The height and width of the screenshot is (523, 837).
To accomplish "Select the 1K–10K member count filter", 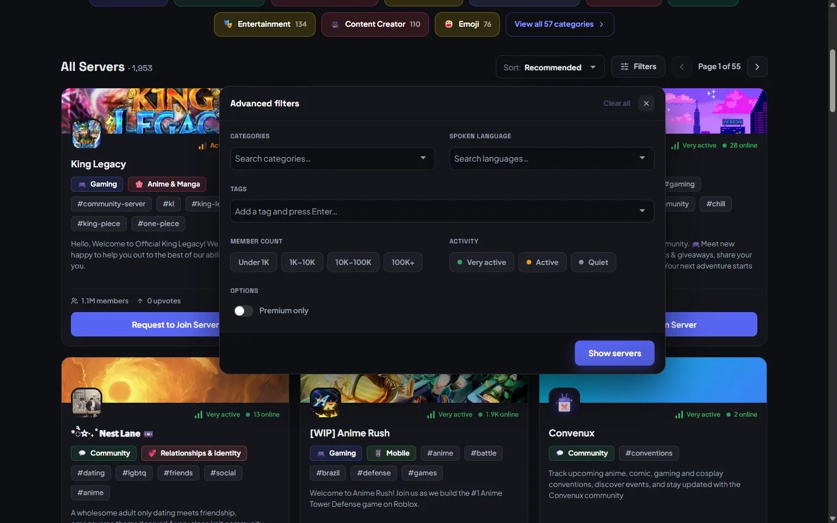I will pos(302,262).
